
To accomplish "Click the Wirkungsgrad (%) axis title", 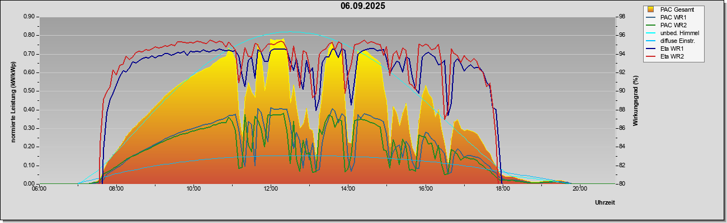I will 636,100.
